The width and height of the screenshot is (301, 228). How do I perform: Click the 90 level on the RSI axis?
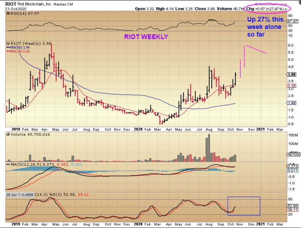pyautogui.click(x=290, y=16)
